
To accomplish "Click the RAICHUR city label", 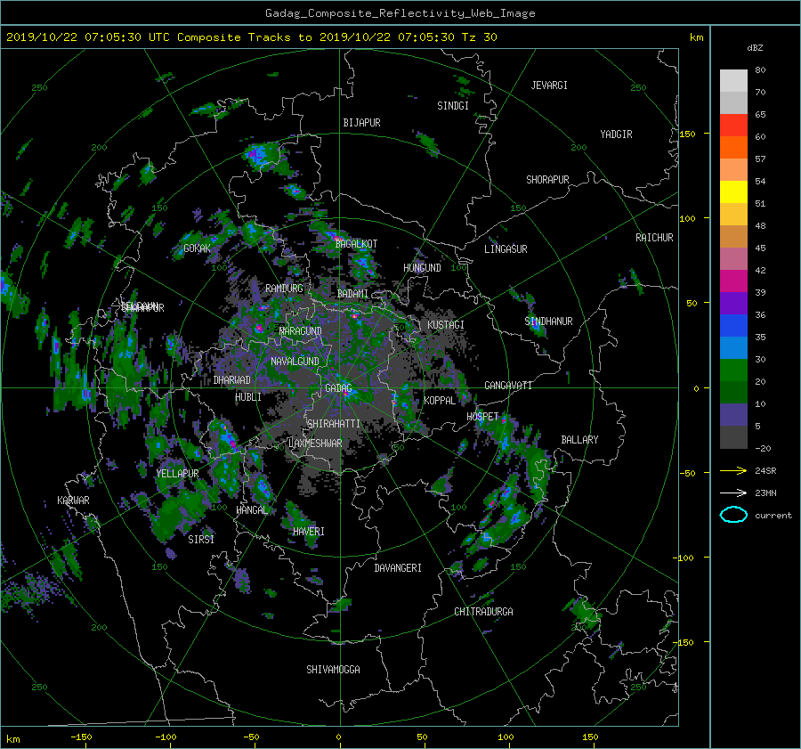I will click(654, 238).
